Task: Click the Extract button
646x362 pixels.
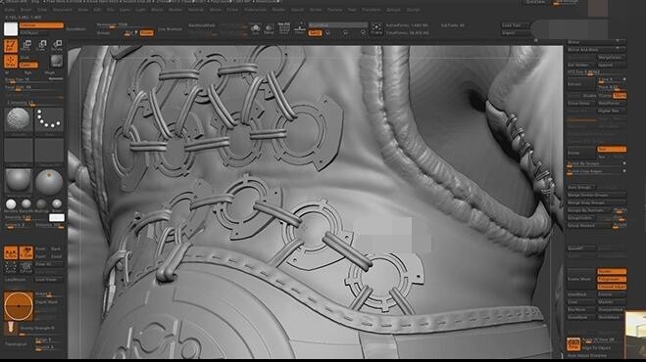Action: [x=581, y=84]
